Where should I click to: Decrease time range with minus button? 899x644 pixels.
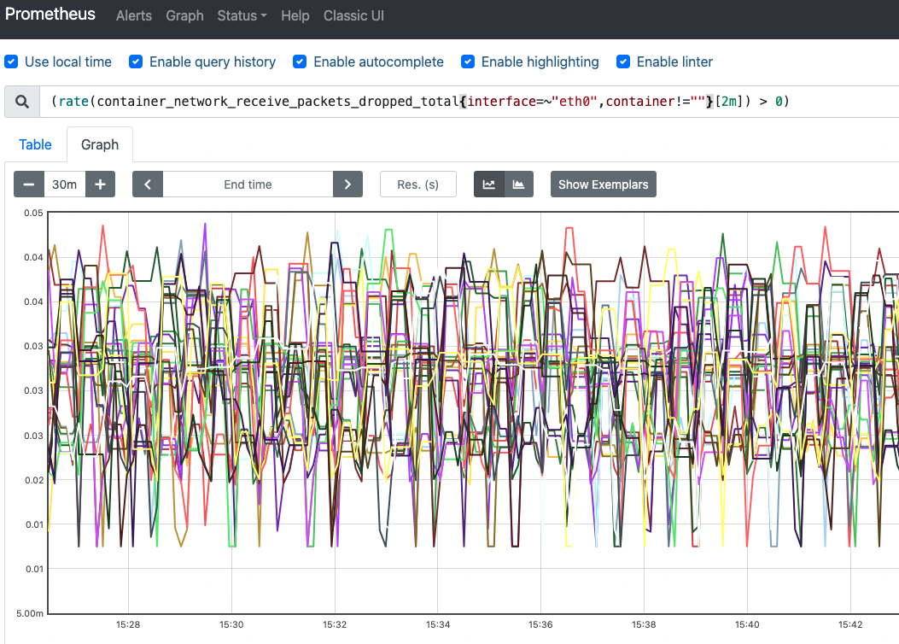(x=29, y=184)
